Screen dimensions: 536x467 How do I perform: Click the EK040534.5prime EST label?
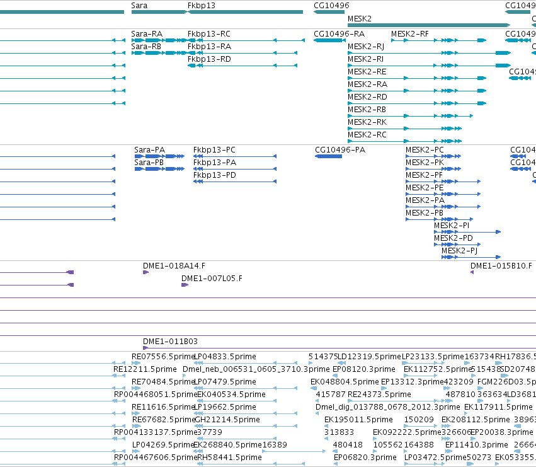click(x=231, y=395)
